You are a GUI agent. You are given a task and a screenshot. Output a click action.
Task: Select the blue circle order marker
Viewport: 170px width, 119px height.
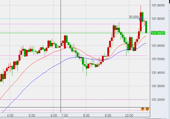pyautogui.click(x=141, y=19)
